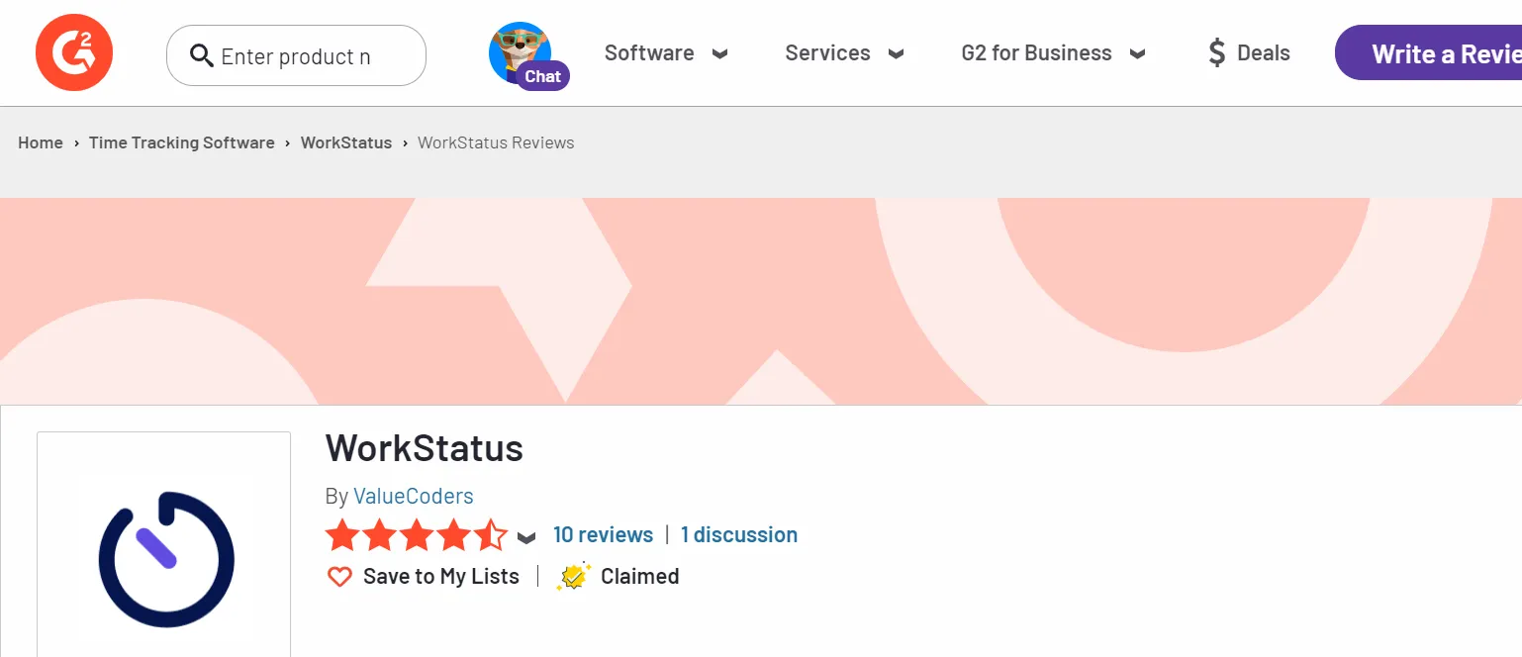
Task: Open the ValueCoders vendor link
Action: 414,496
